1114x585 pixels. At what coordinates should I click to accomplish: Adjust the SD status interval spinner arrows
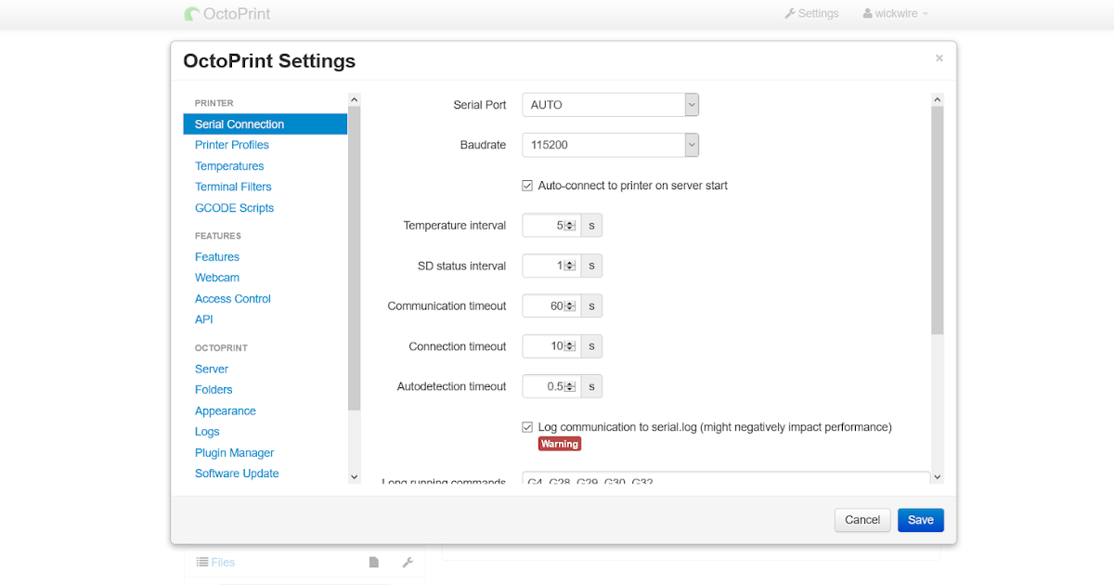571,266
